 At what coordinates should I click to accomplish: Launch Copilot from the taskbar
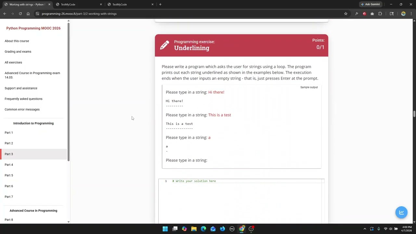[x=184, y=229]
